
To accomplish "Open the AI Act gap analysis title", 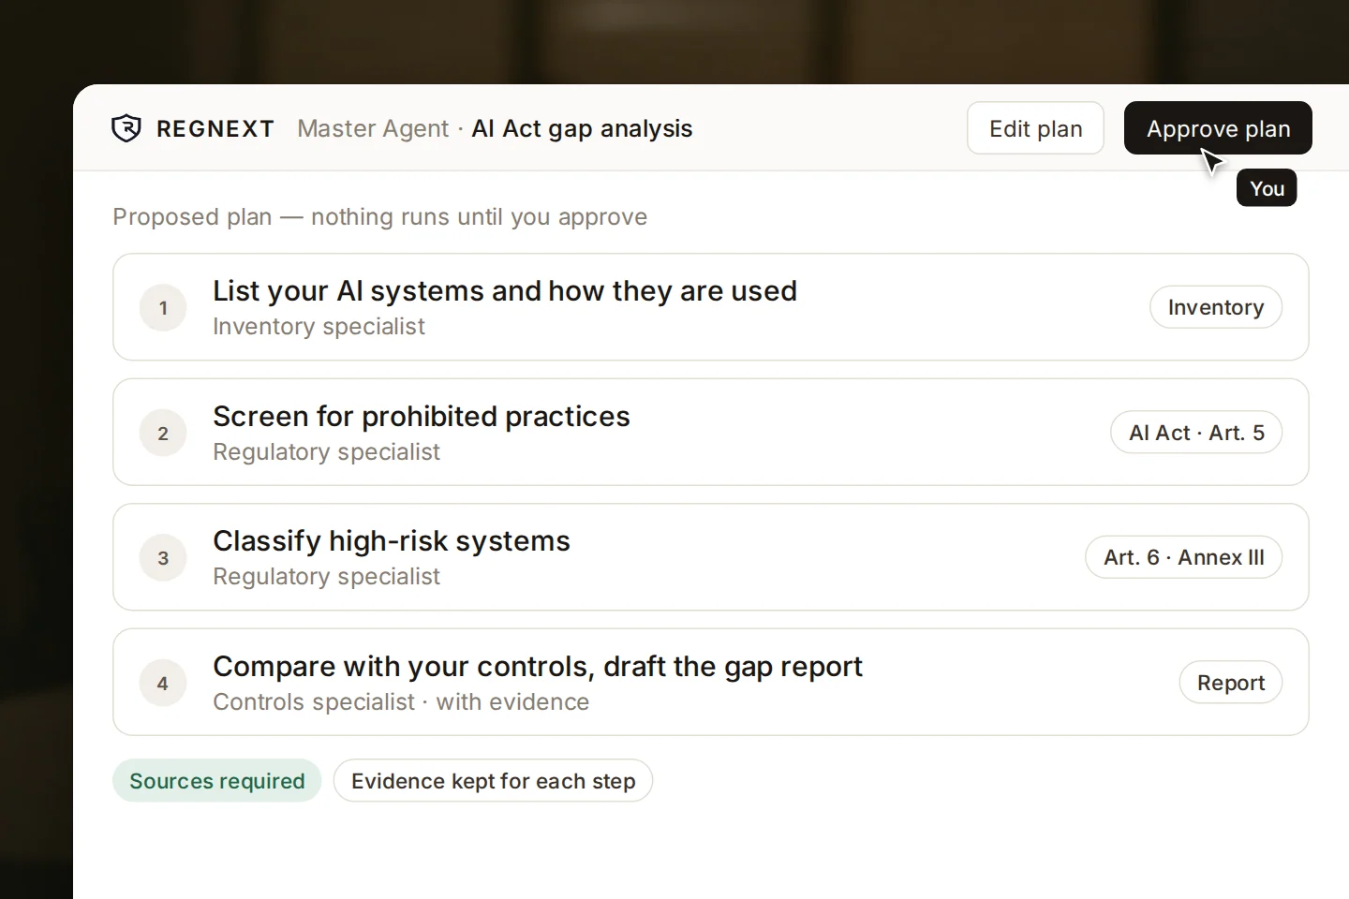I will pos(582,128).
